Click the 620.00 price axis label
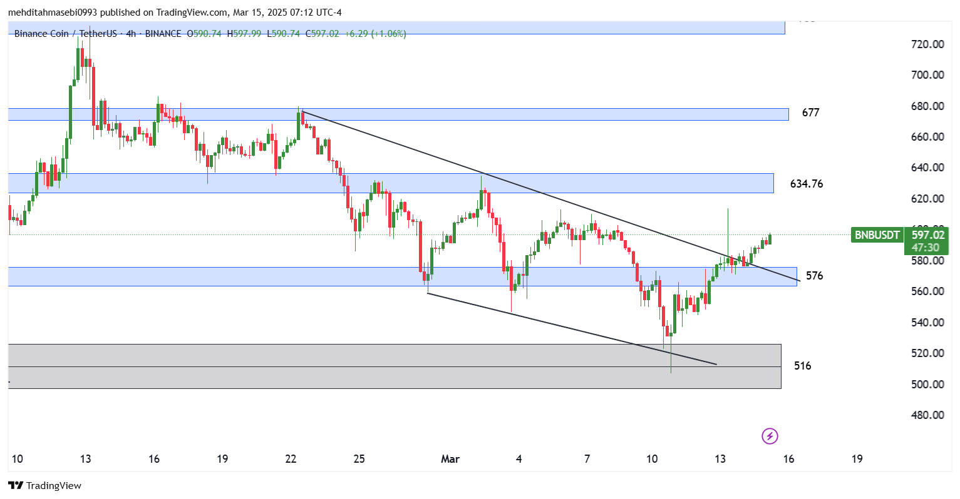The height and width of the screenshot is (499, 960). pyautogui.click(x=927, y=199)
